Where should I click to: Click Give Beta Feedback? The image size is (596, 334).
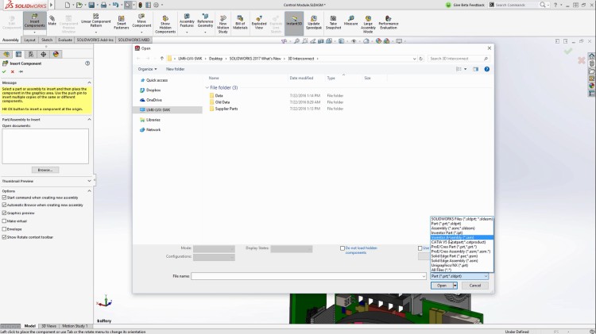[x=465, y=5]
